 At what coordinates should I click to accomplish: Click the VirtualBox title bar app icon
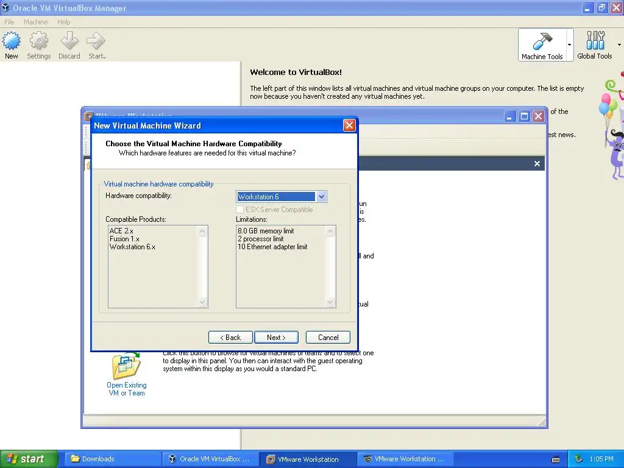[x=5, y=7]
